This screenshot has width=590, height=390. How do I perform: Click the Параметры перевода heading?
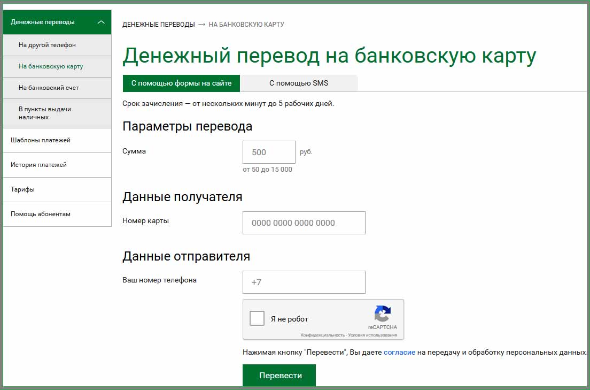pyautogui.click(x=188, y=127)
